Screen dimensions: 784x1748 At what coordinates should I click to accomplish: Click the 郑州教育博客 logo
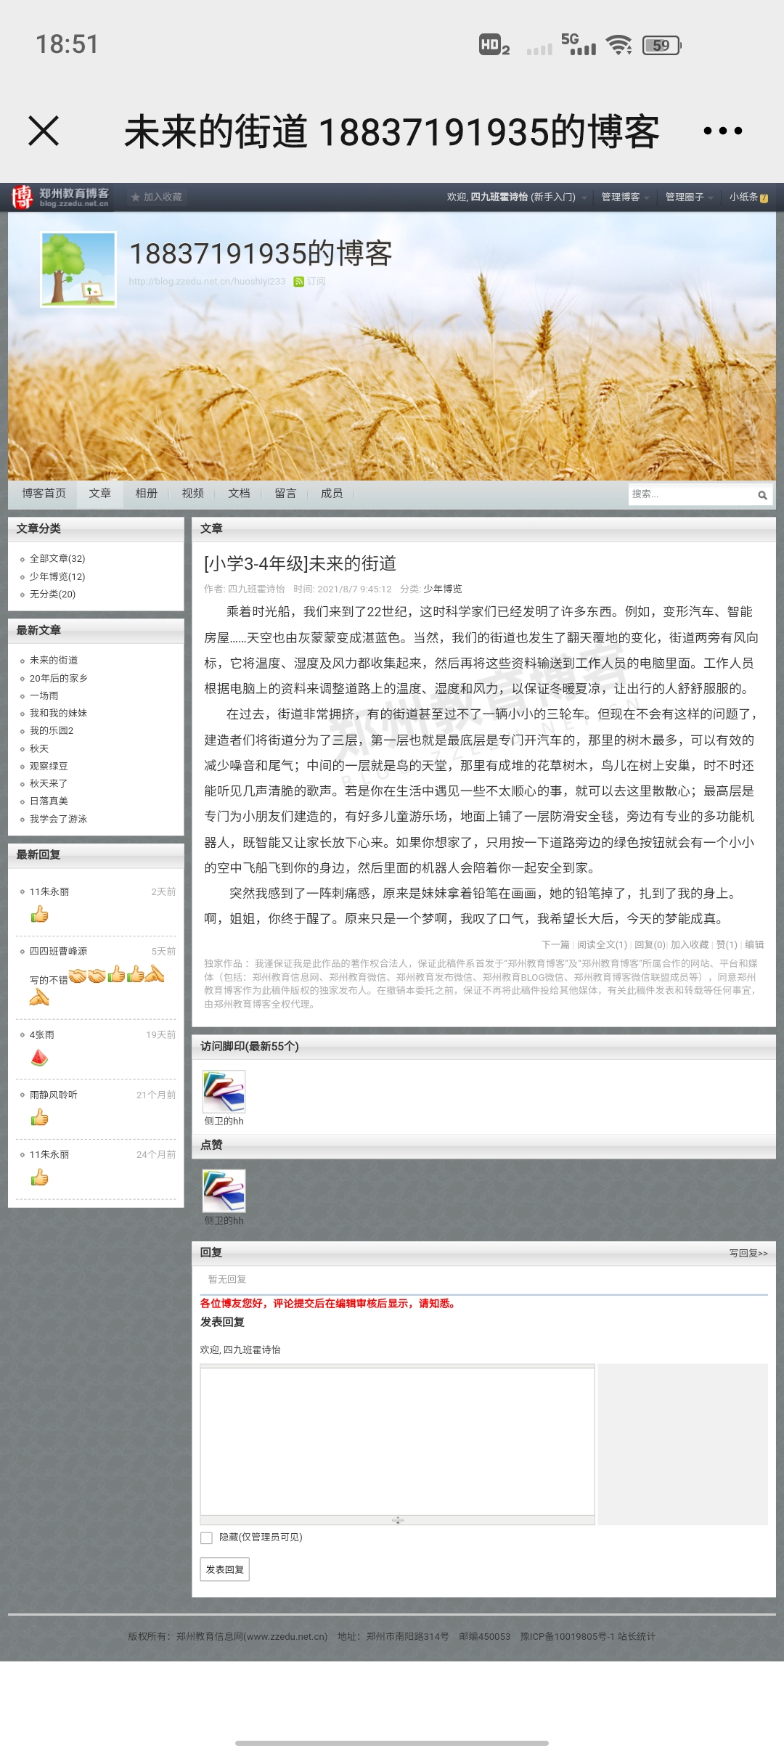61,197
